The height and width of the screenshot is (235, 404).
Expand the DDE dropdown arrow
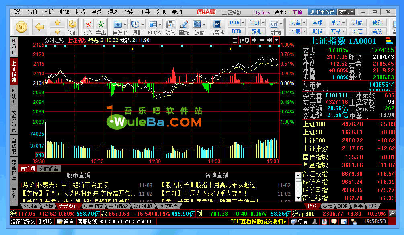[243, 23]
